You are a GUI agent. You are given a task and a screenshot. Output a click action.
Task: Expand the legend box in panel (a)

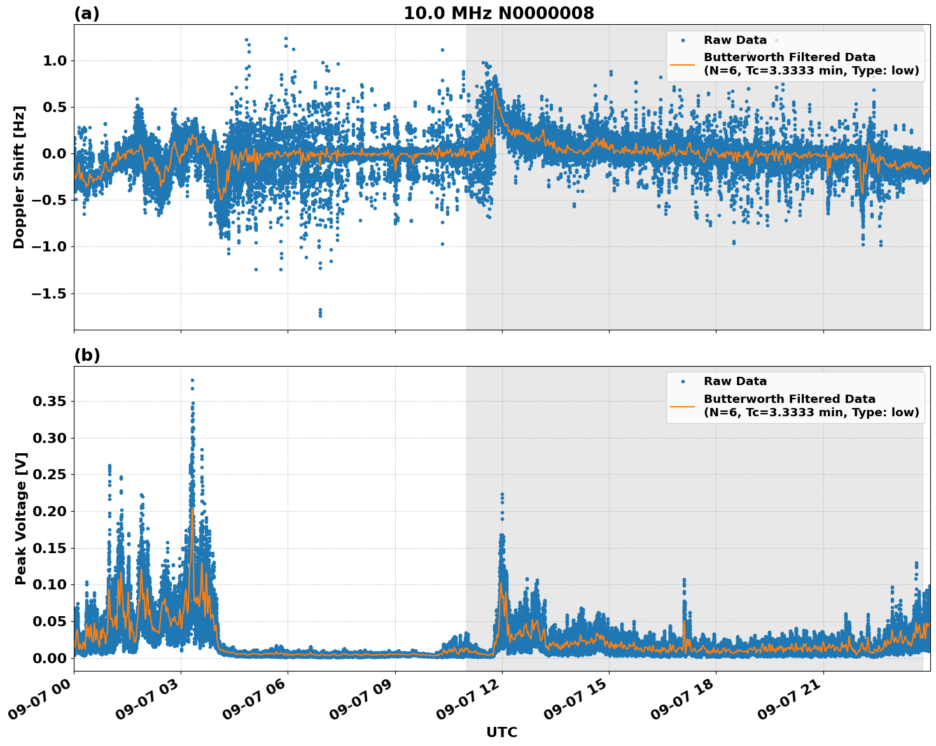pos(795,54)
